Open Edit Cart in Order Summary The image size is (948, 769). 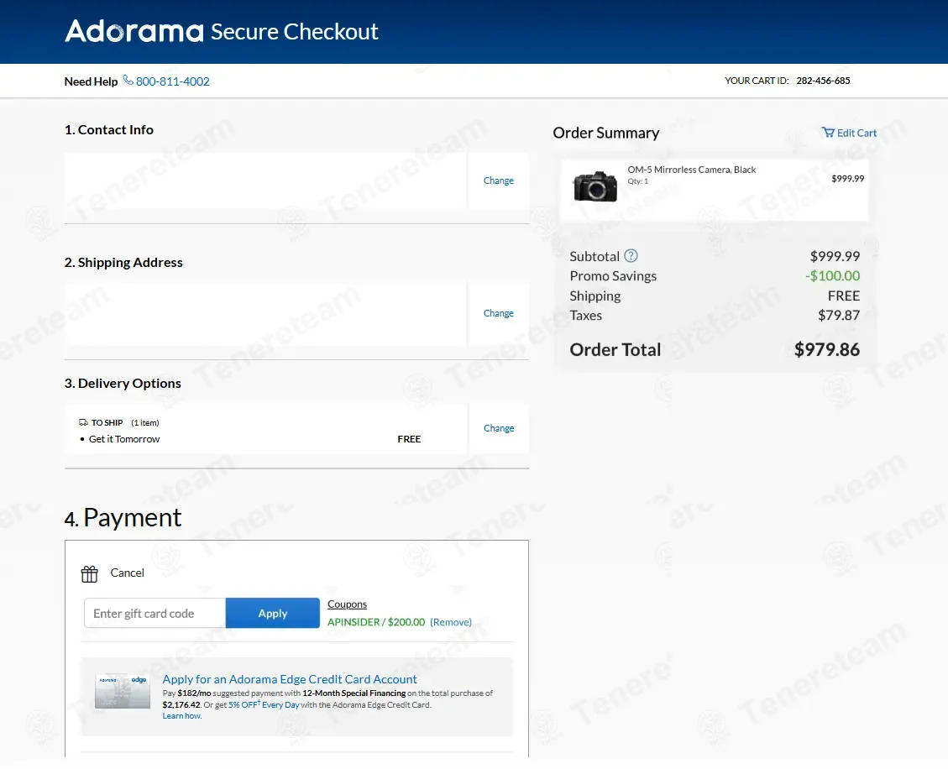pos(856,133)
